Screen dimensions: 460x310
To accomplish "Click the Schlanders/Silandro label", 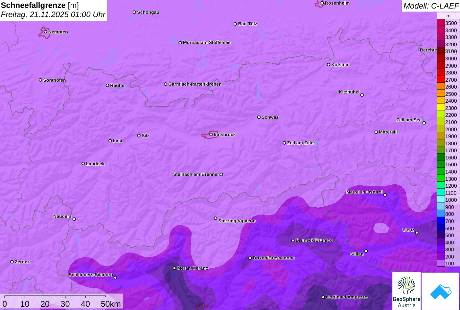I will [91, 275].
